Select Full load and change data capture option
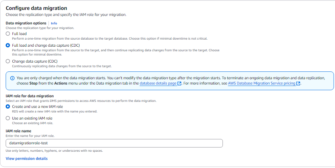This screenshot has height=168, width=335. point(8,45)
